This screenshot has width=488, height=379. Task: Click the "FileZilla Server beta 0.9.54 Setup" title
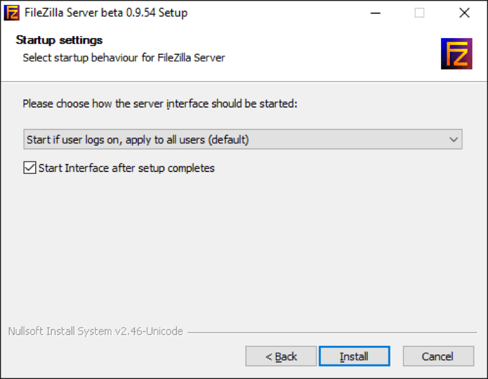(105, 13)
